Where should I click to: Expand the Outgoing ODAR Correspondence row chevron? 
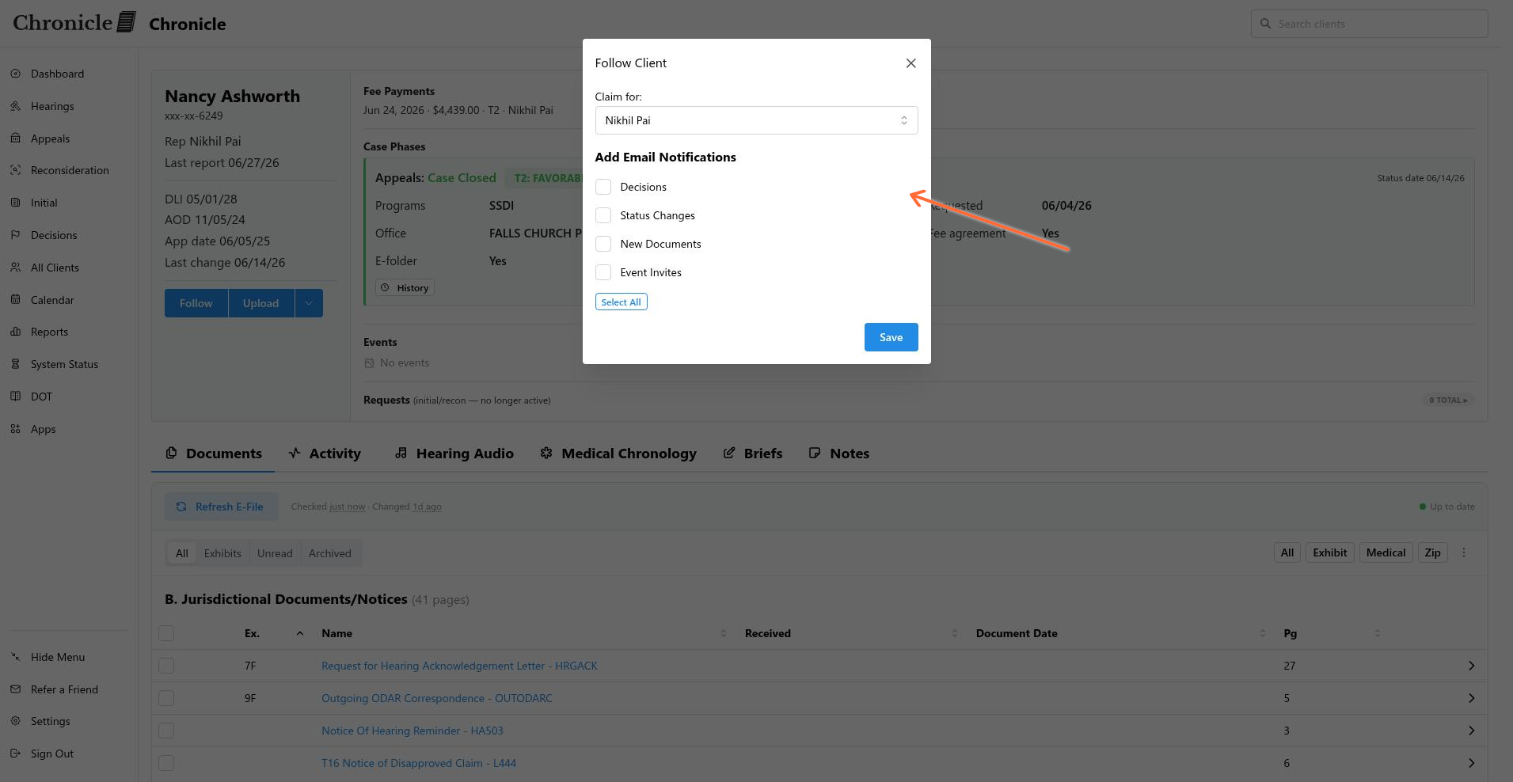1471,698
